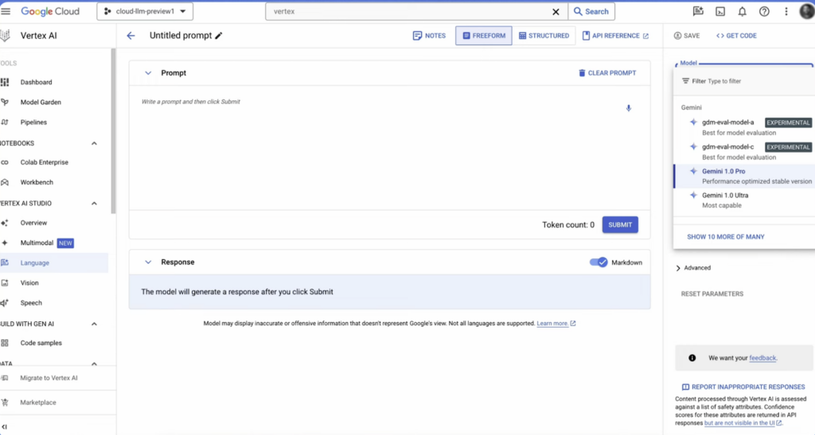Open the Speech page
Viewport: 815px width, 435px height.
coord(31,303)
